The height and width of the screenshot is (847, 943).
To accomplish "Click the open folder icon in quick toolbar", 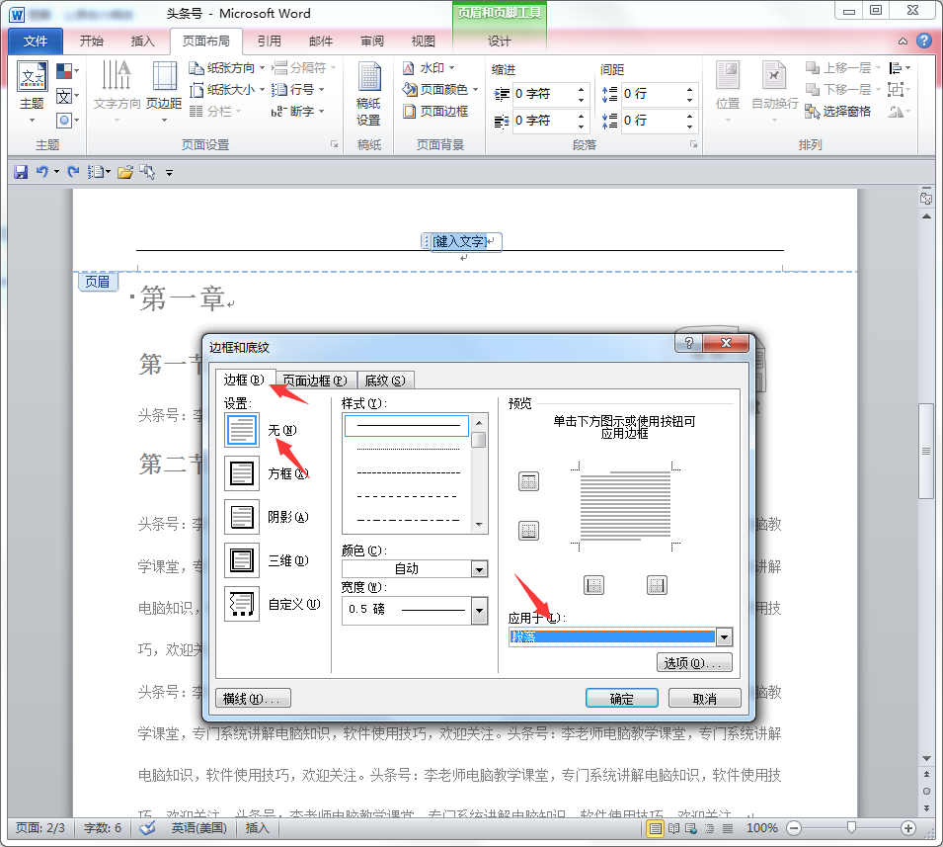I will [x=125, y=172].
